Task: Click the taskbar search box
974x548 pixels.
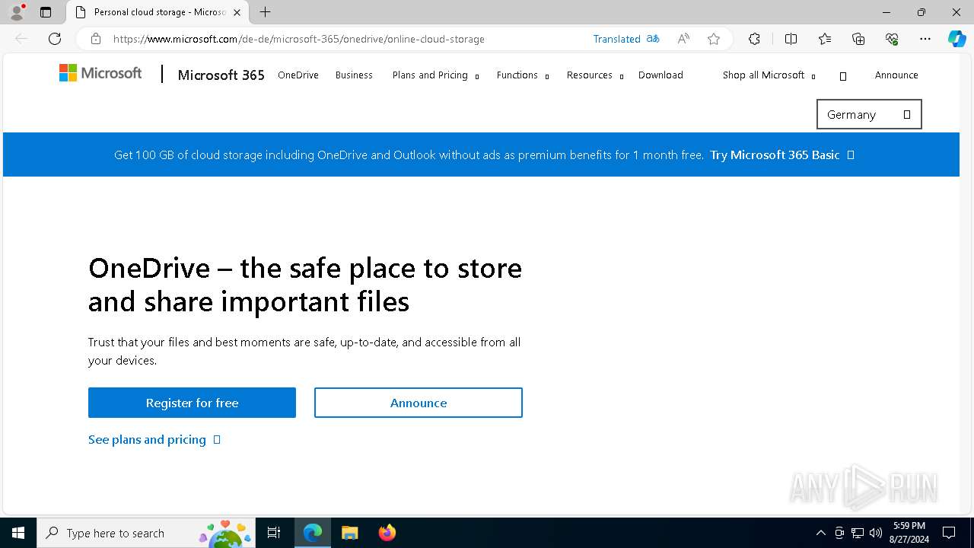Action: tap(146, 533)
